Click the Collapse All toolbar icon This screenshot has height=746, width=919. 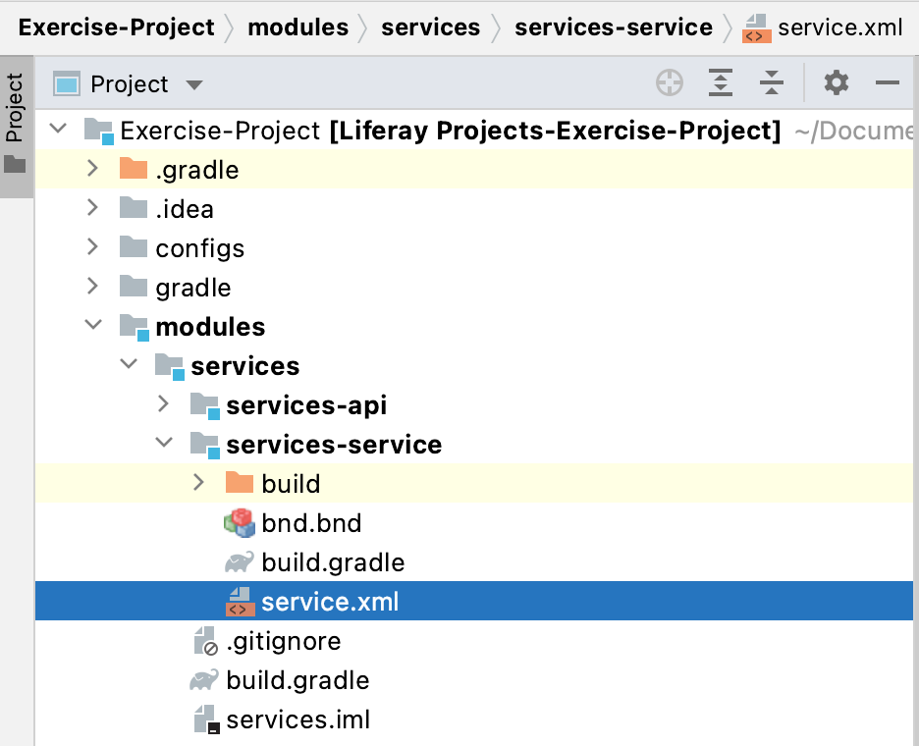point(772,82)
